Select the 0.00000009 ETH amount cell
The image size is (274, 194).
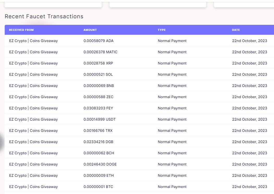click(x=99, y=175)
